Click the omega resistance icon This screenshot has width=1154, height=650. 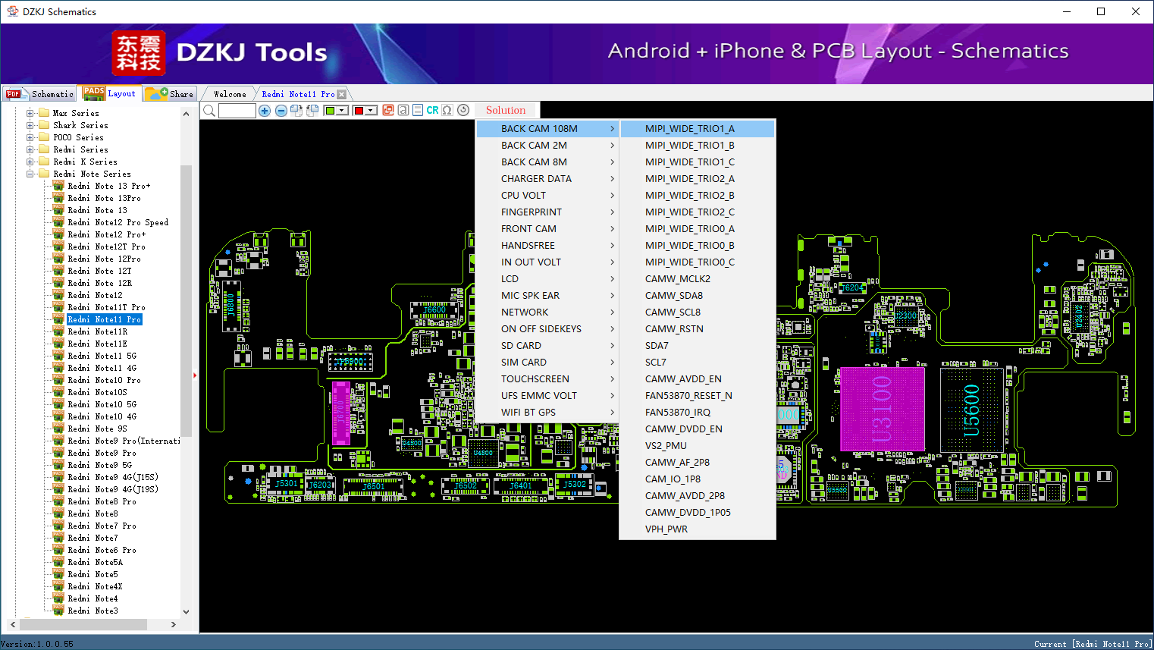pyautogui.click(x=447, y=110)
